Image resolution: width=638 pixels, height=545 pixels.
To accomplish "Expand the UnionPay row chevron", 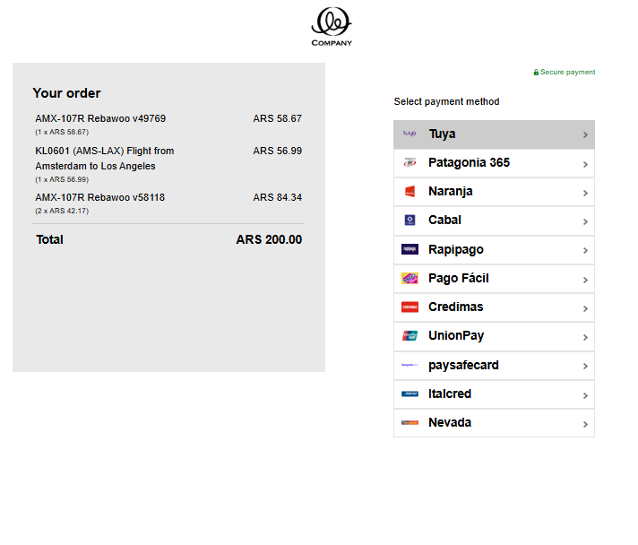I will pyautogui.click(x=585, y=337).
